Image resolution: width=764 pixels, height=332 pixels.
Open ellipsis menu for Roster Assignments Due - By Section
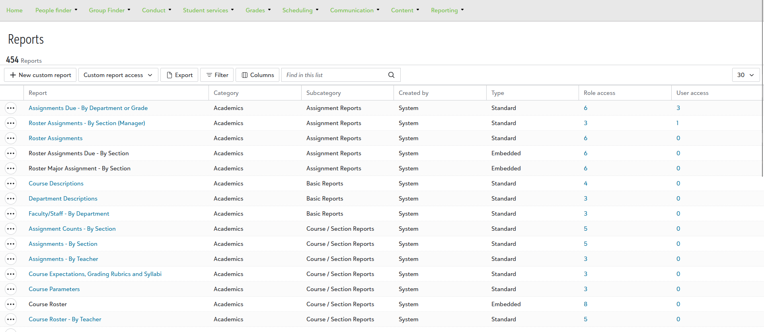[11, 153]
